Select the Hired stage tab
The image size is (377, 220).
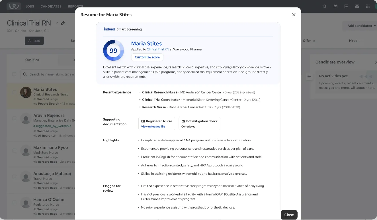pos(355,41)
